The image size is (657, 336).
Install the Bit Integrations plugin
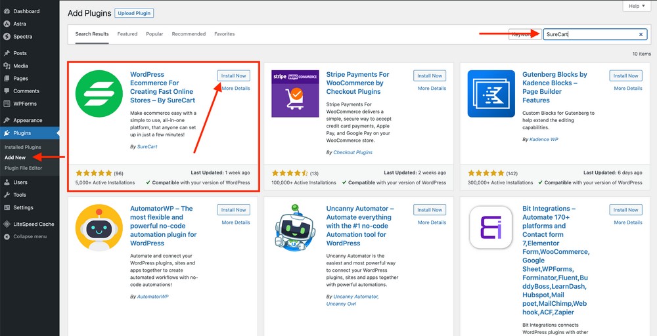pos(625,209)
